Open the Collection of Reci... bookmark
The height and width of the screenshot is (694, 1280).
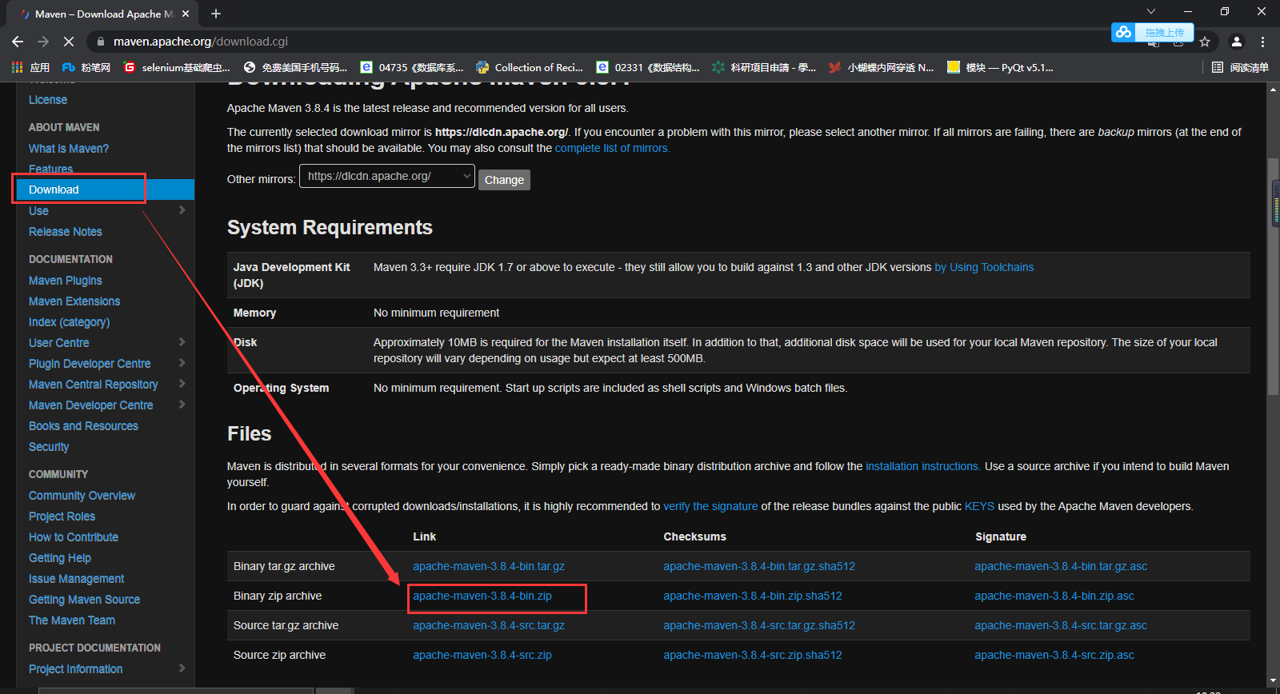click(x=530, y=67)
